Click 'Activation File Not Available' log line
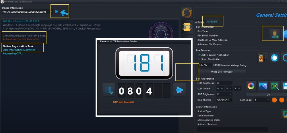The width and height of the screenshot is (287, 133). 21,39
